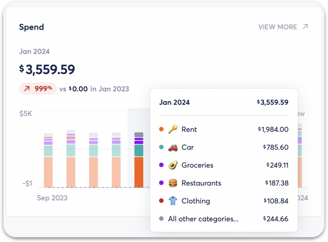Screen dimensions: 328x242
Task: Click the Groceries amount '$249.11'
Action: [x=277, y=165]
